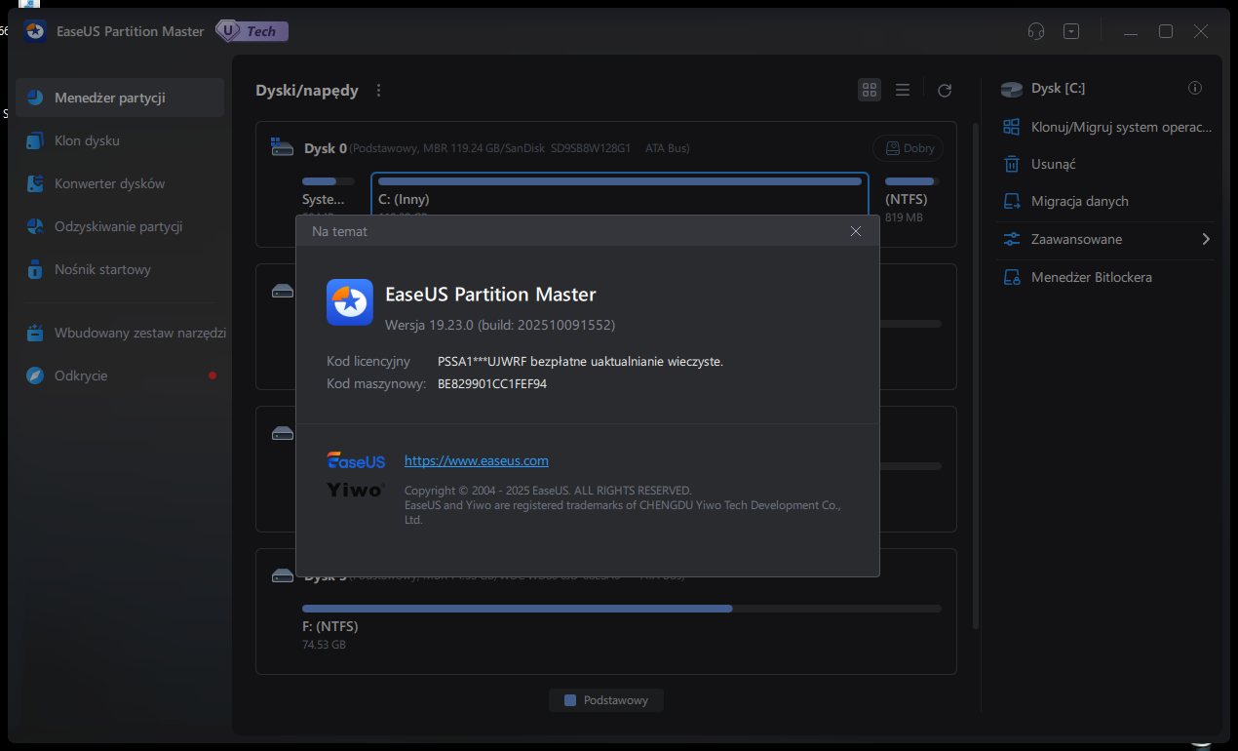Open Klon dysku in the sidebar

(x=120, y=140)
